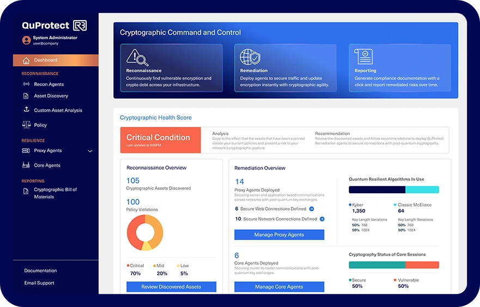Click the Critical legend dot
This screenshot has width=480, height=307.
[128, 266]
